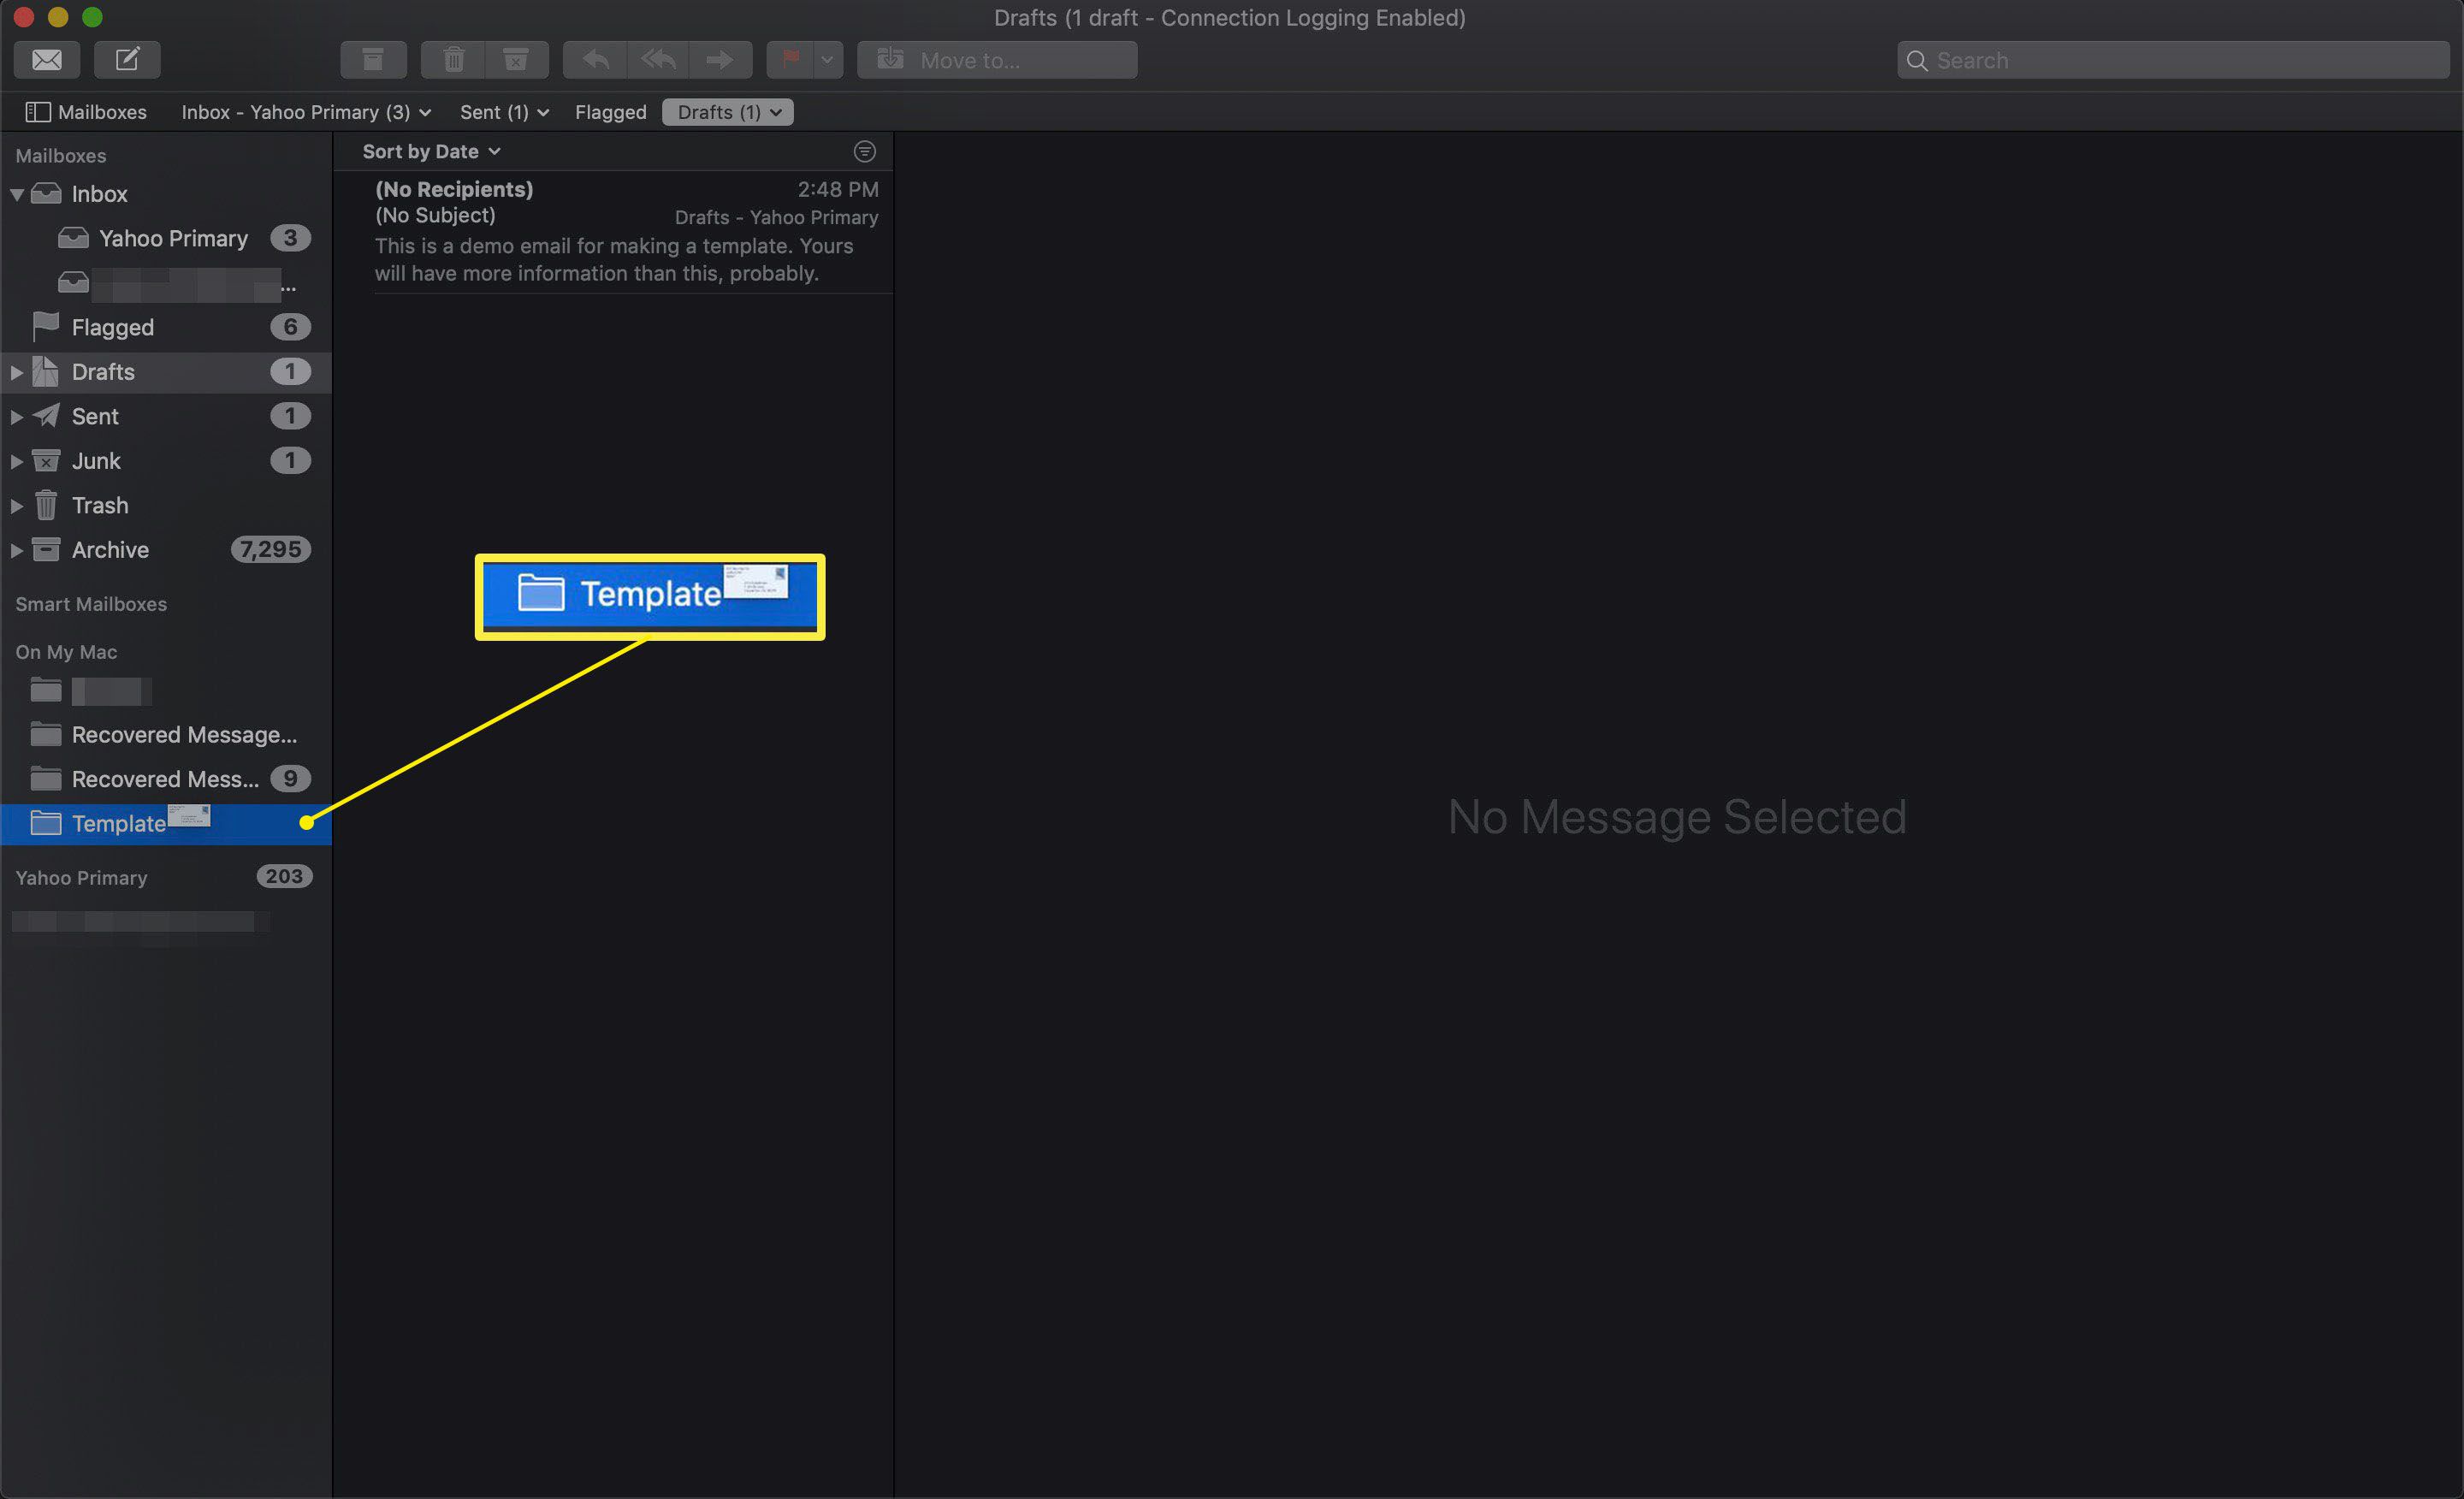
Task: Click the Template mailbox folder
Action: click(116, 821)
